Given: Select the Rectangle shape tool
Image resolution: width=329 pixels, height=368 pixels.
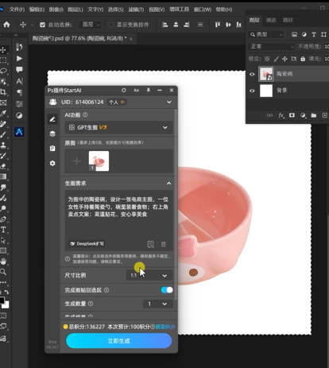Looking at the screenshot, I should tap(3, 250).
